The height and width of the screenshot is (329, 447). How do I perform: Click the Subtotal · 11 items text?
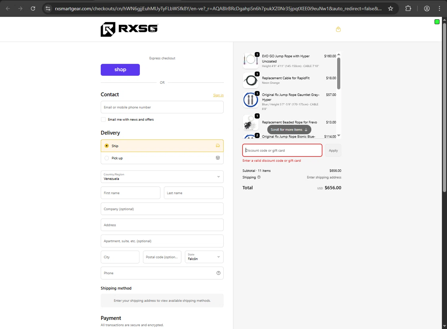point(257,171)
